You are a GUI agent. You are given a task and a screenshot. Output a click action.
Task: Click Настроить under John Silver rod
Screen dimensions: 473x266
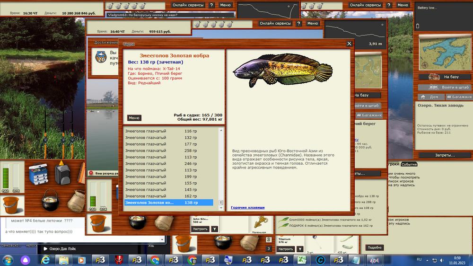(200, 229)
